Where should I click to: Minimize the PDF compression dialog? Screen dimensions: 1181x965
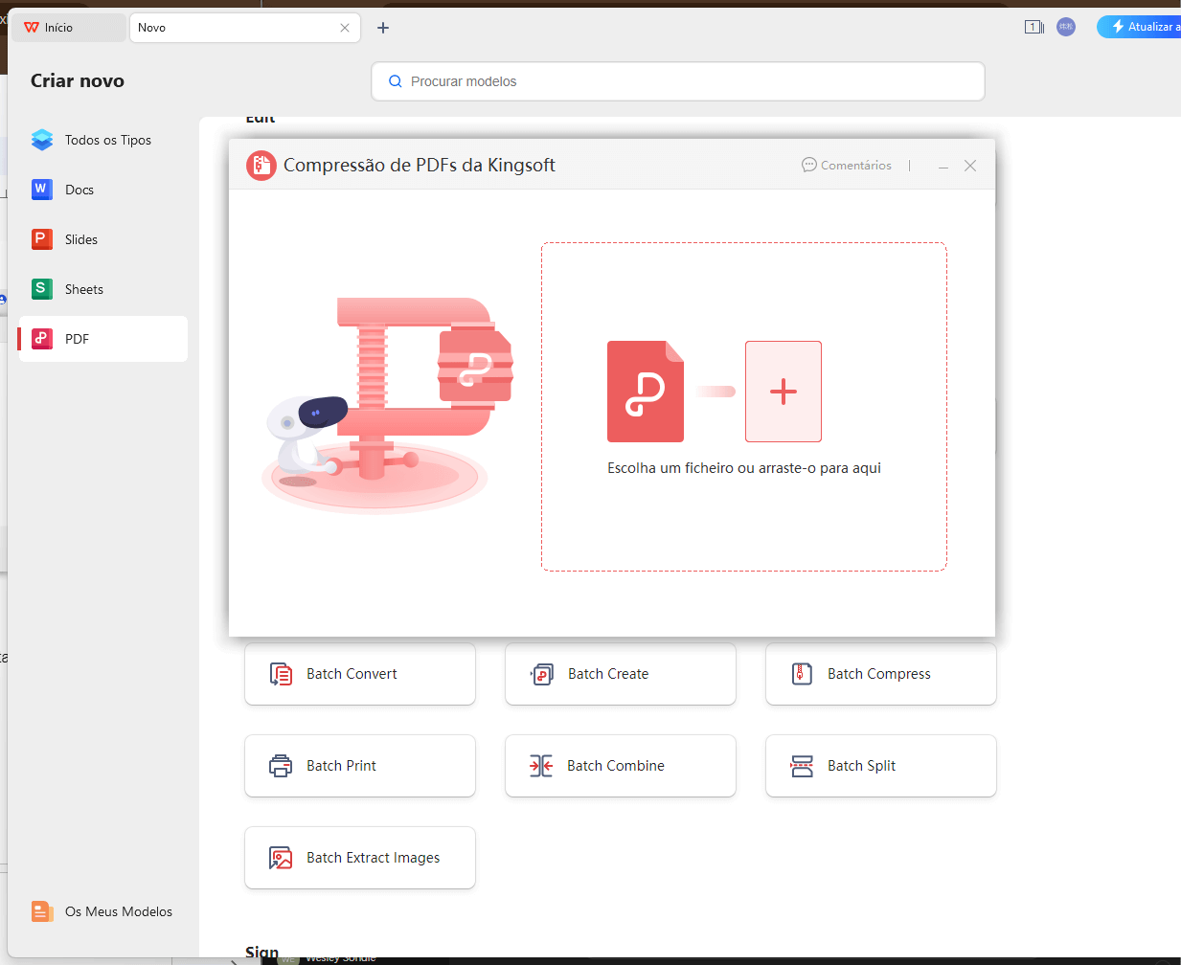(943, 166)
